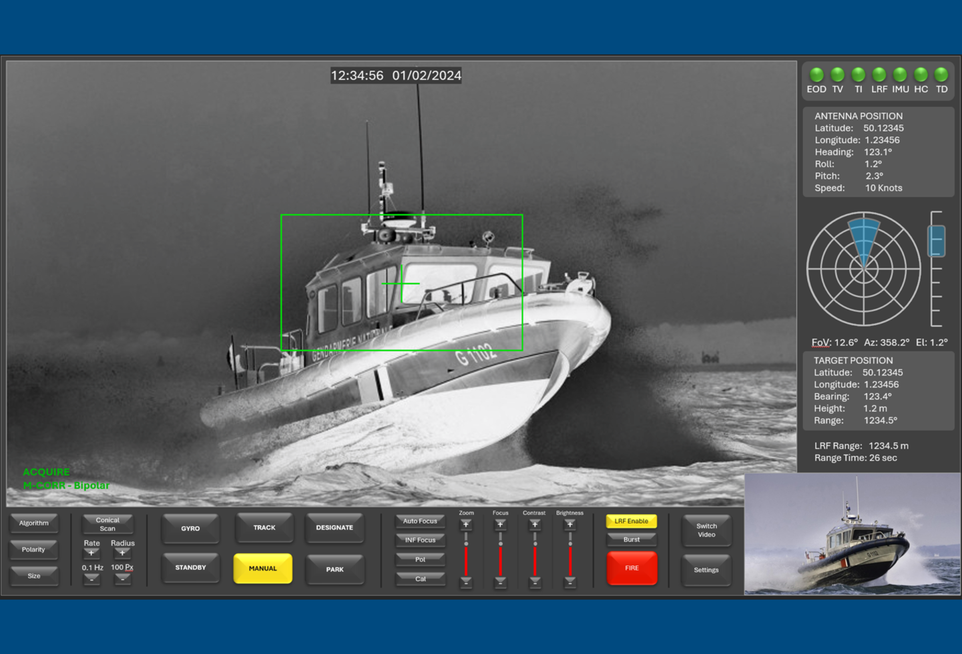This screenshot has width=962, height=654.
Task: Decrease the conical scan Radius
Action: [122, 578]
